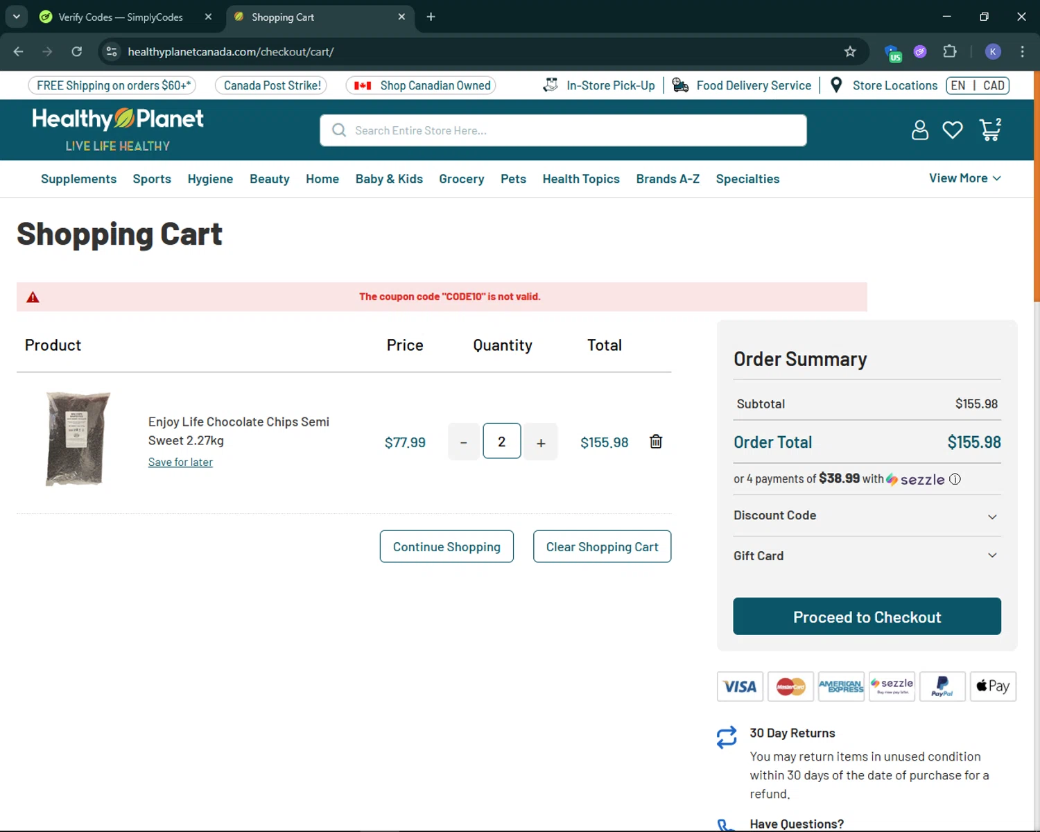This screenshot has width=1040, height=832.
Task: Open the EN | CAD language currency selector
Action: 978,85
